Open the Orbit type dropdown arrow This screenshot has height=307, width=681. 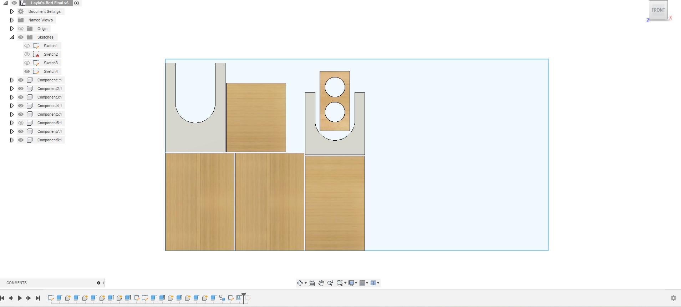[x=306, y=283]
